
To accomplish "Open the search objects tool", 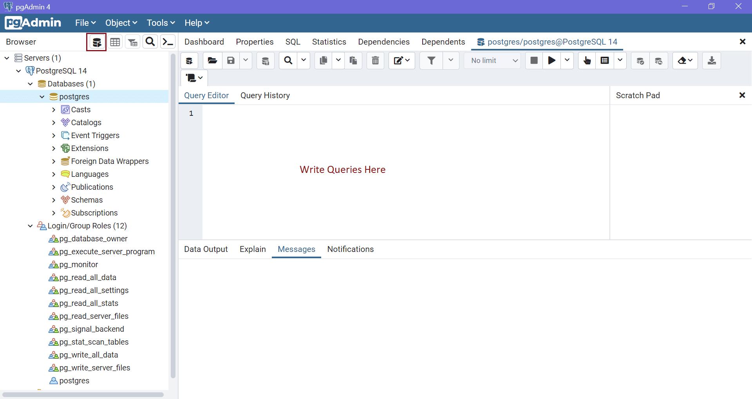I will click(150, 42).
